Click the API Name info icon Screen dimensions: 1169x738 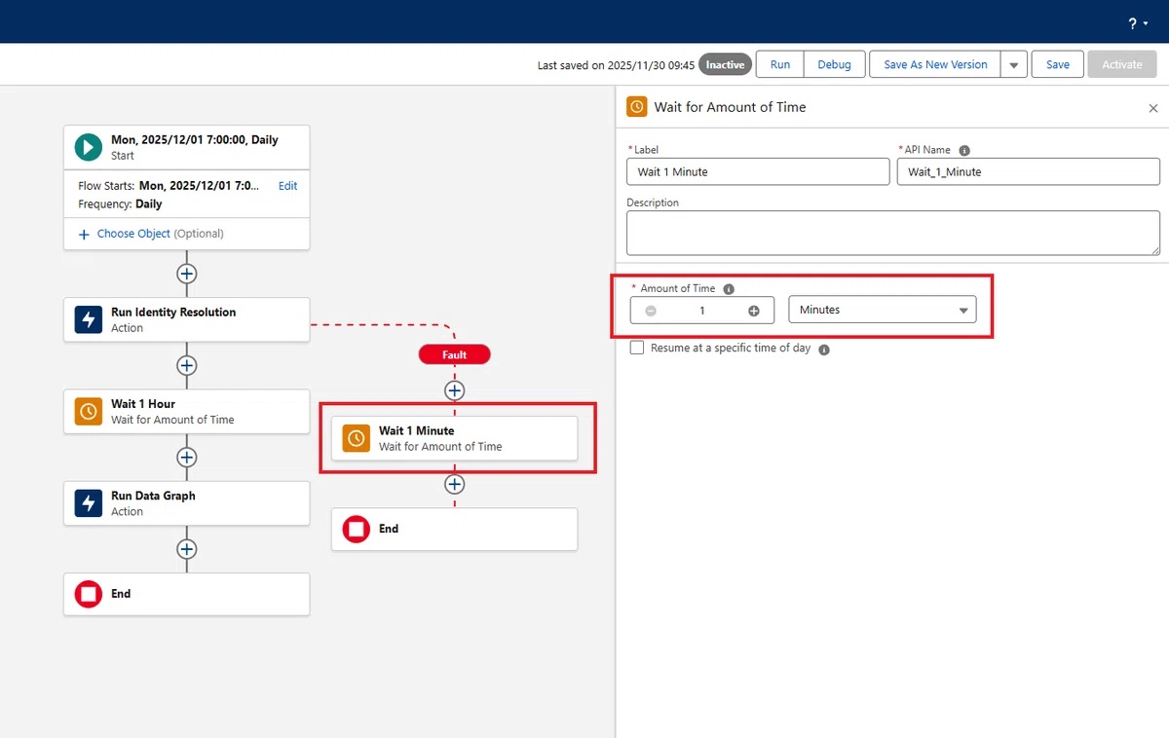(x=964, y=151)
